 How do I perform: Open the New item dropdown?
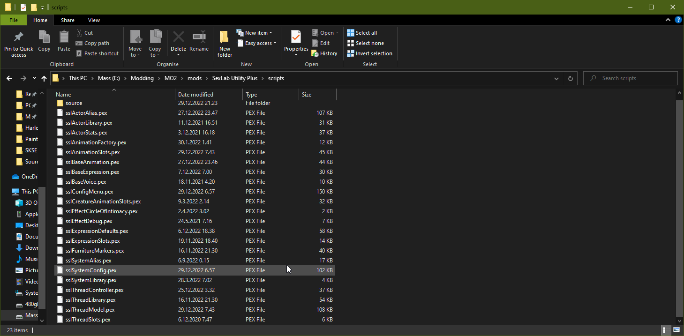255,33
